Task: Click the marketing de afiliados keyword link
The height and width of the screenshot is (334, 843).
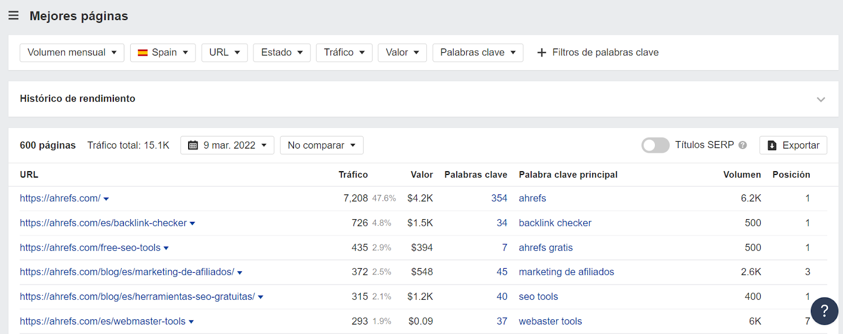Action: pyautogui.click(x=566, y=272)
